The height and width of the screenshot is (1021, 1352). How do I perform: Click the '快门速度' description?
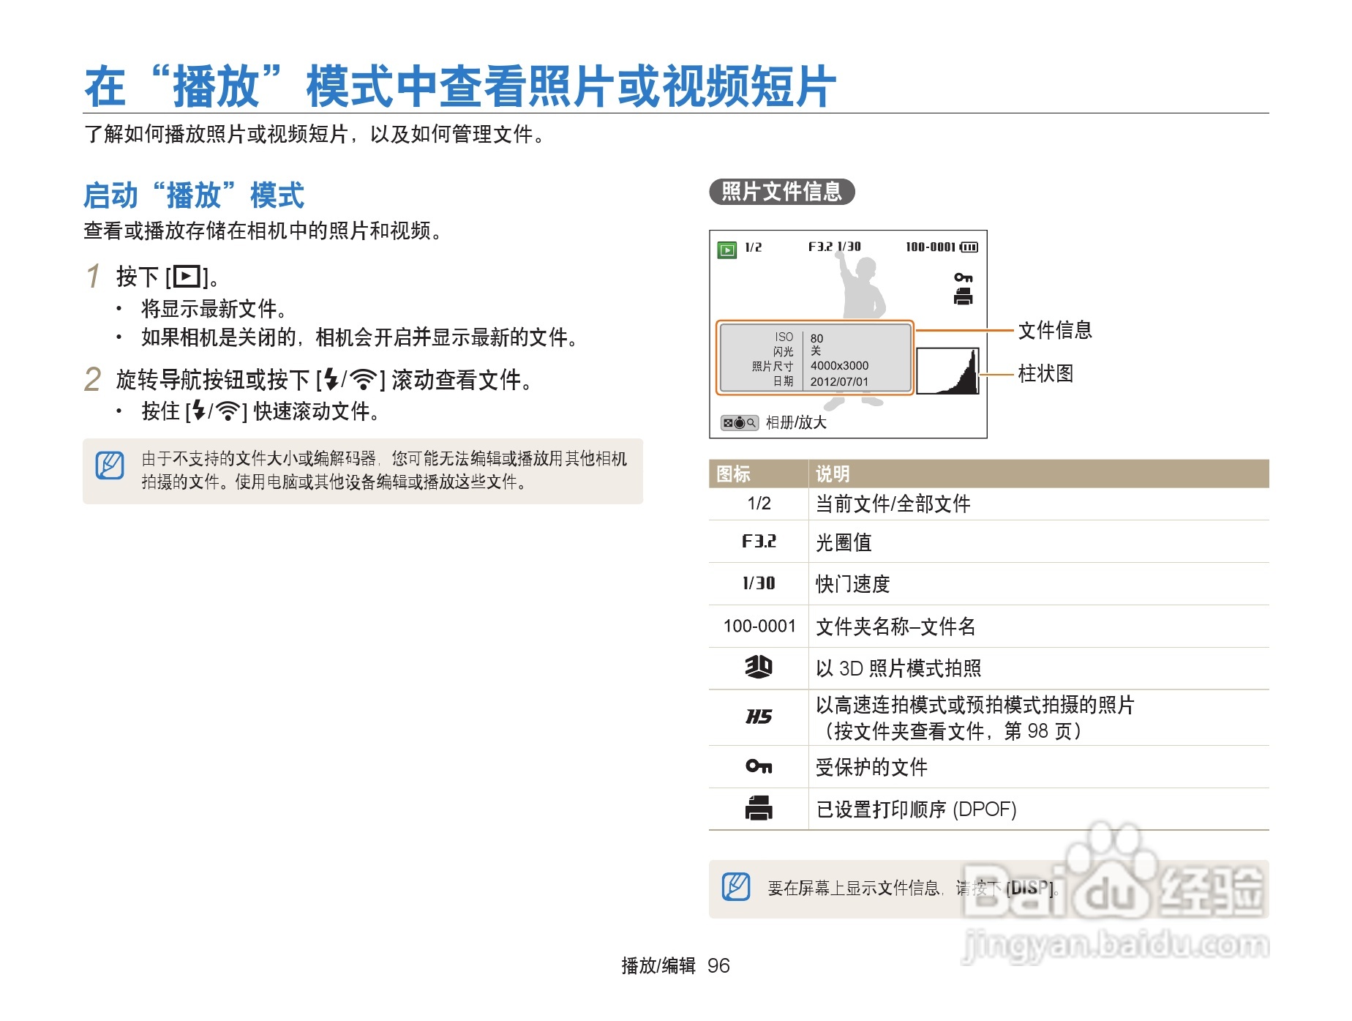point(852,584)
